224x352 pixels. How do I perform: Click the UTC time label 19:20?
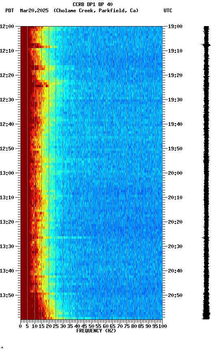(x=175, y=75)
